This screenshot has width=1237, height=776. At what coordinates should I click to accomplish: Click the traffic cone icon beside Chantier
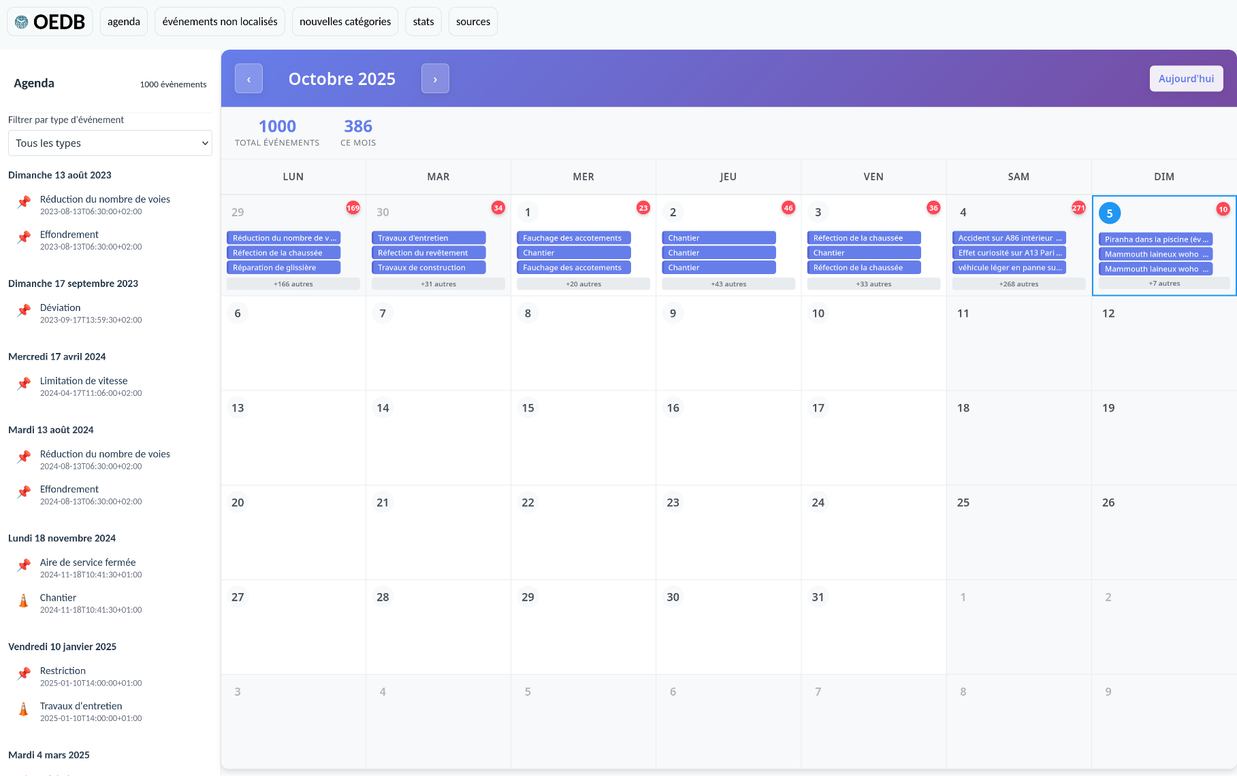24,601
